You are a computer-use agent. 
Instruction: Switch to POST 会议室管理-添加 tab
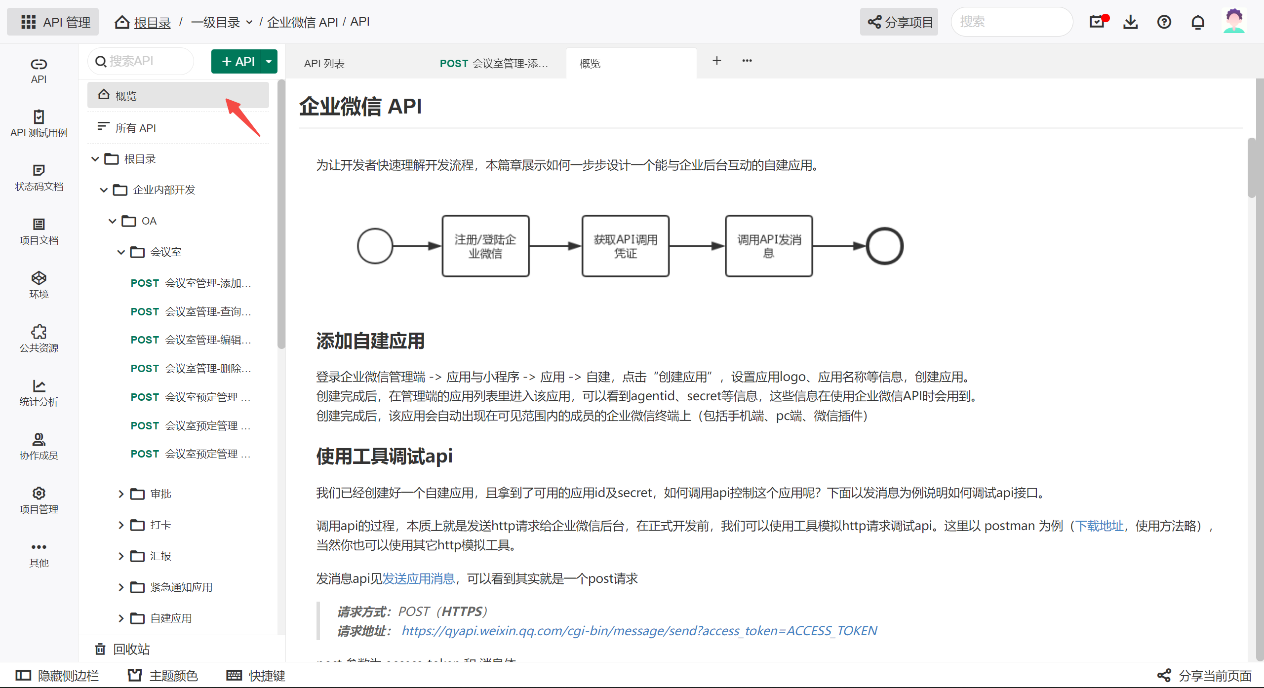tap(494, 64)
